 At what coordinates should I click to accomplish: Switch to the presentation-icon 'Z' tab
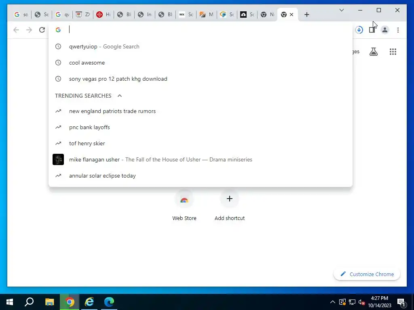(x=83, y=15)
